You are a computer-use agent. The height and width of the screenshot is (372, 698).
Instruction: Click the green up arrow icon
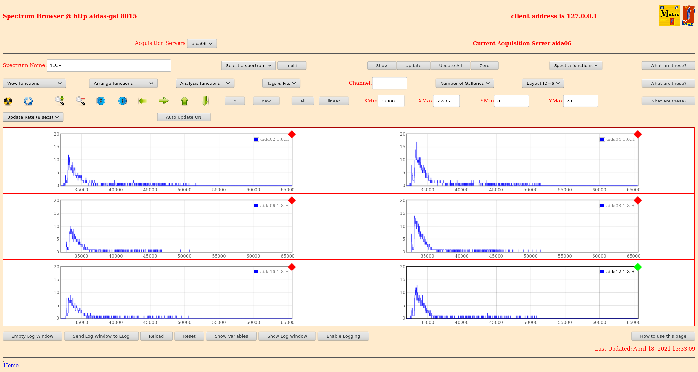tap(184, 101)
